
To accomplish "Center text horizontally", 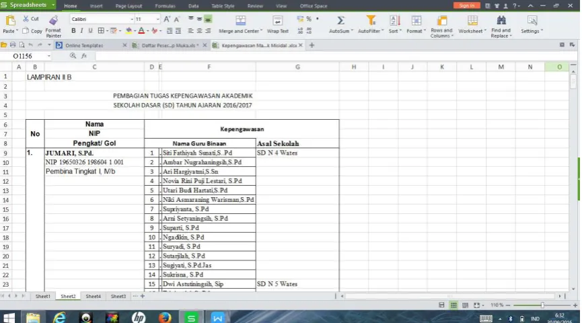I will (199, 31).
